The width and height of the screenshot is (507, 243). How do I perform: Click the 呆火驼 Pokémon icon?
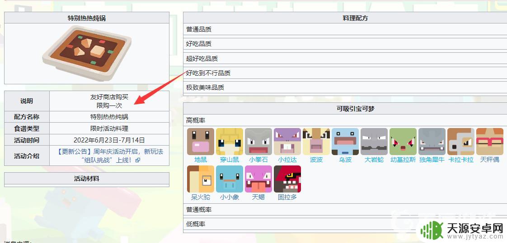201,179
